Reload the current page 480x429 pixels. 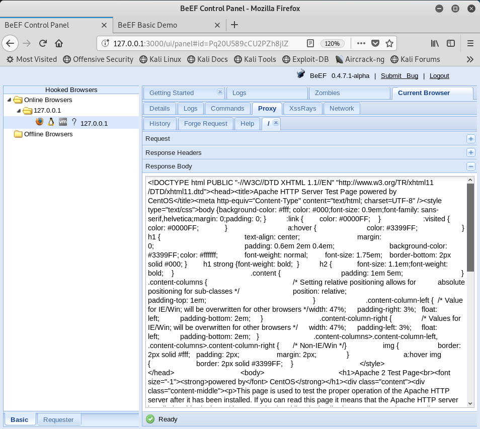[x=43, y=43]
